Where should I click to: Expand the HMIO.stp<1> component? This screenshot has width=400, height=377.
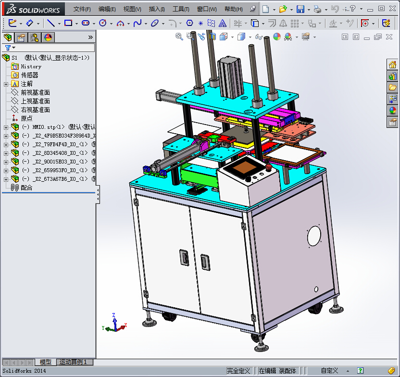tap(6, 127)
